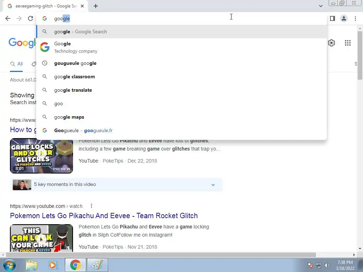
Task: Choose the Google Technology company suggestion
Action: click(x=181, y=47)
